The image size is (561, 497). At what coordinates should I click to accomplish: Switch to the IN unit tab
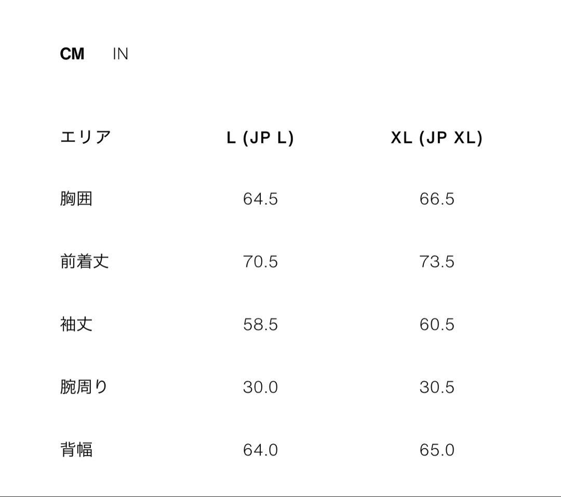pos(120,54)
